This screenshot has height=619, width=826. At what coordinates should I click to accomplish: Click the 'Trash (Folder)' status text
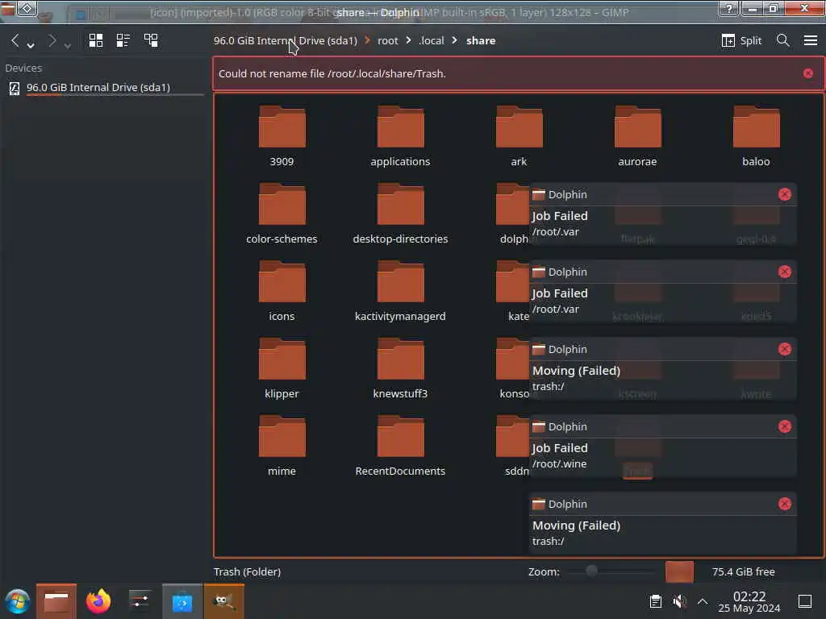click(247, 571)
